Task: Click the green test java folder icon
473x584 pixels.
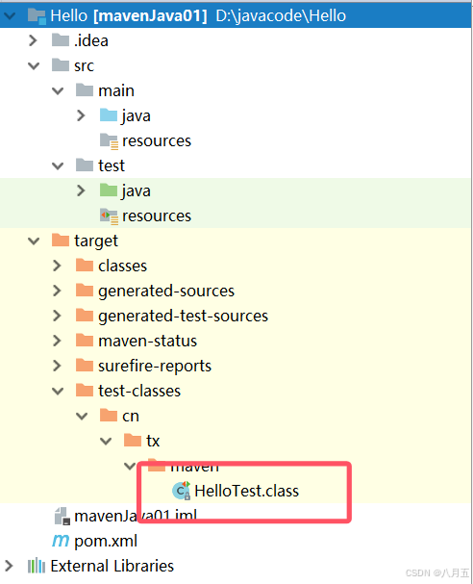Action: pos(109,190)
